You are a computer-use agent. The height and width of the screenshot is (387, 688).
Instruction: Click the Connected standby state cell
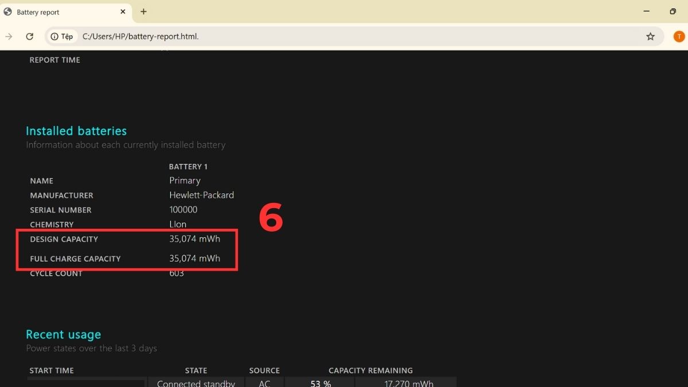[x=196, y=382]
